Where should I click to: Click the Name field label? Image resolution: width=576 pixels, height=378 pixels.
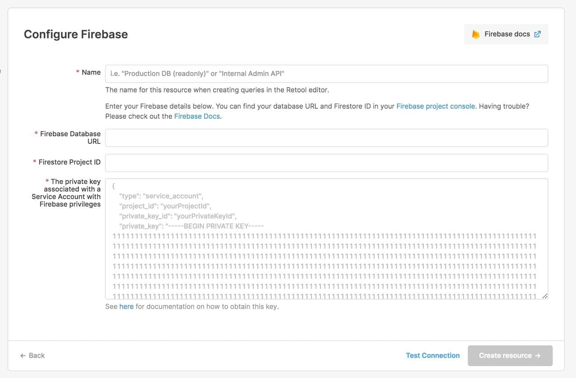pyautogui.click(x=91, y=72)
